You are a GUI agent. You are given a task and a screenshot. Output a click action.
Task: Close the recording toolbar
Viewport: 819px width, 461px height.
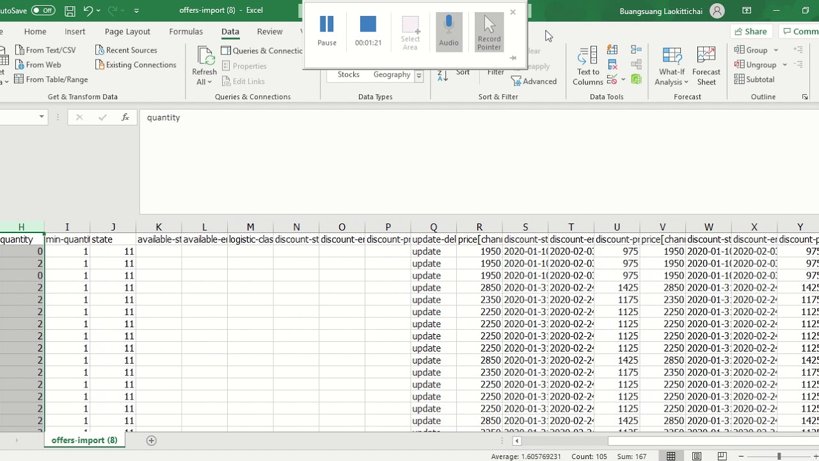(513, 12)
